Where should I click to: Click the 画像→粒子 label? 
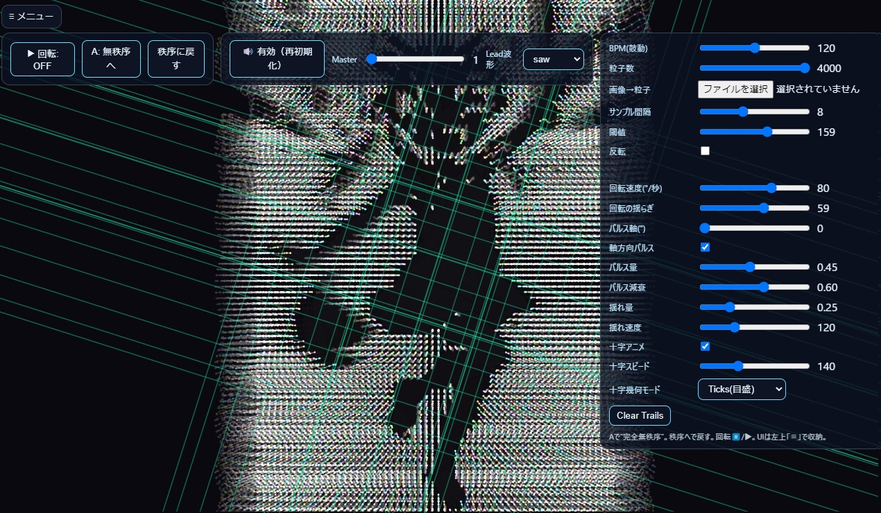coord(630,89)
